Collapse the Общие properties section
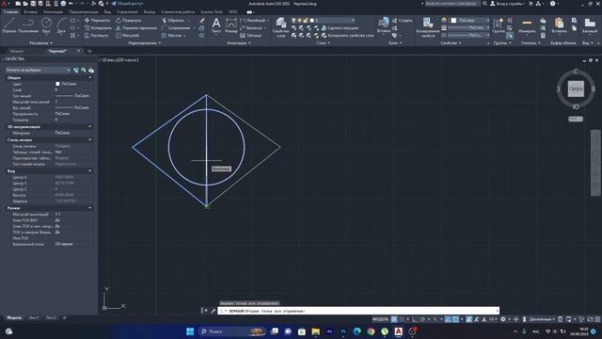This screenshot has width=602, height=339. pyautogui.click(x=90, y=77)
